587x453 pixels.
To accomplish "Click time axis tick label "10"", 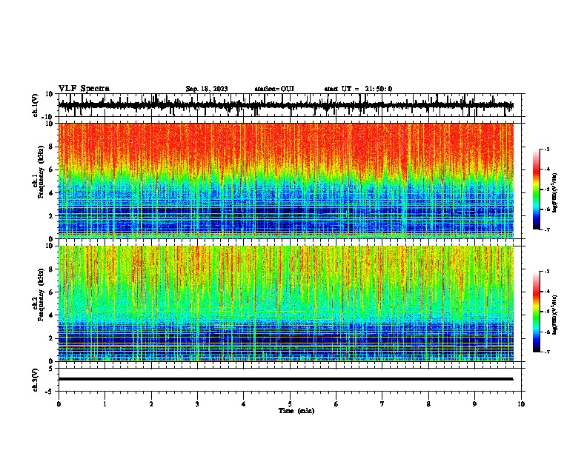I will point(521,404).
